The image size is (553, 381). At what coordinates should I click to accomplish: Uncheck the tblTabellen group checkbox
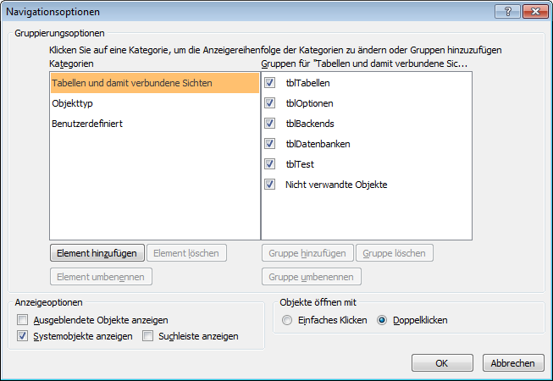click(x=270, y=83)
